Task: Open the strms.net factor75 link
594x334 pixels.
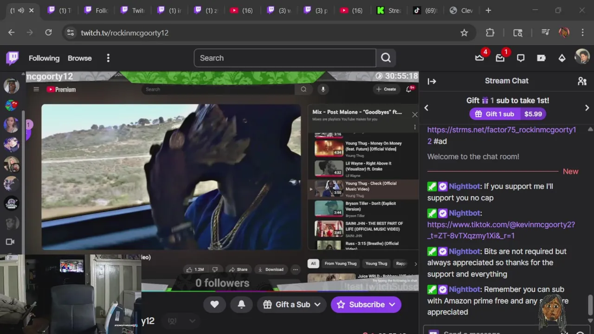Action: [x=502, y=135]
